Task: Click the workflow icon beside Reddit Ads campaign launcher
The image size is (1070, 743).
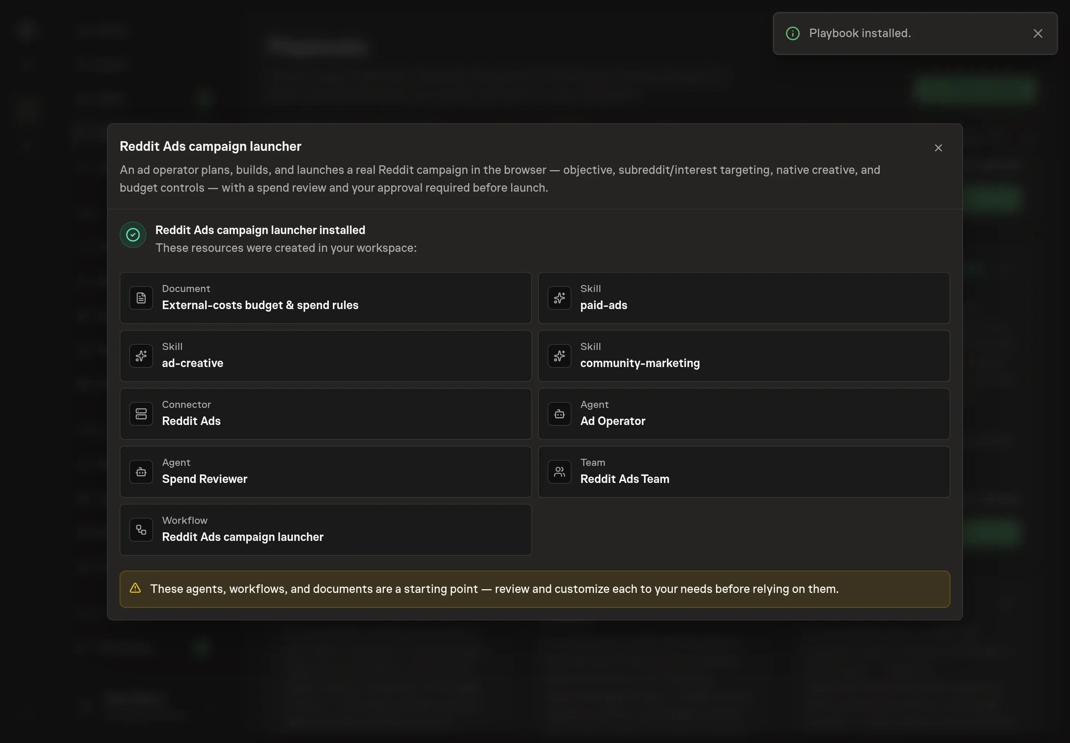Action: [x=141, y=530]
